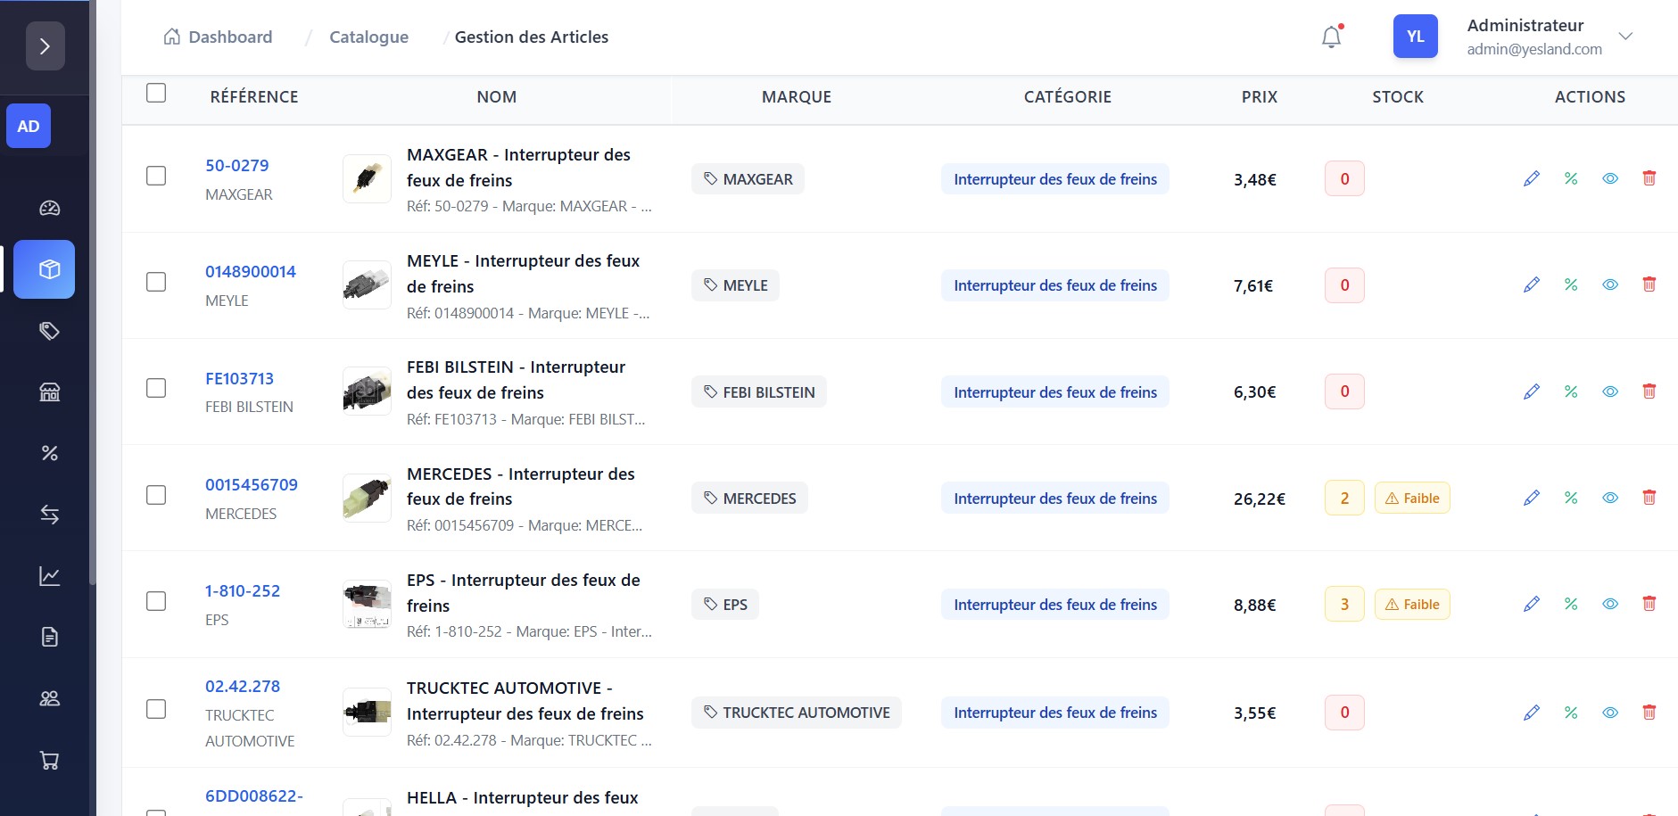
Task: Click the MERCEDES article product thumbnail
Action: 367,498
